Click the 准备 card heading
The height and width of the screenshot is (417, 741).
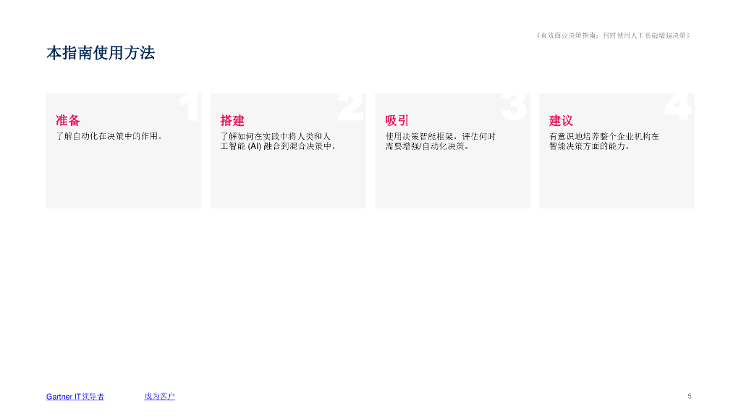pyautogui.click(x=68, y=121)
